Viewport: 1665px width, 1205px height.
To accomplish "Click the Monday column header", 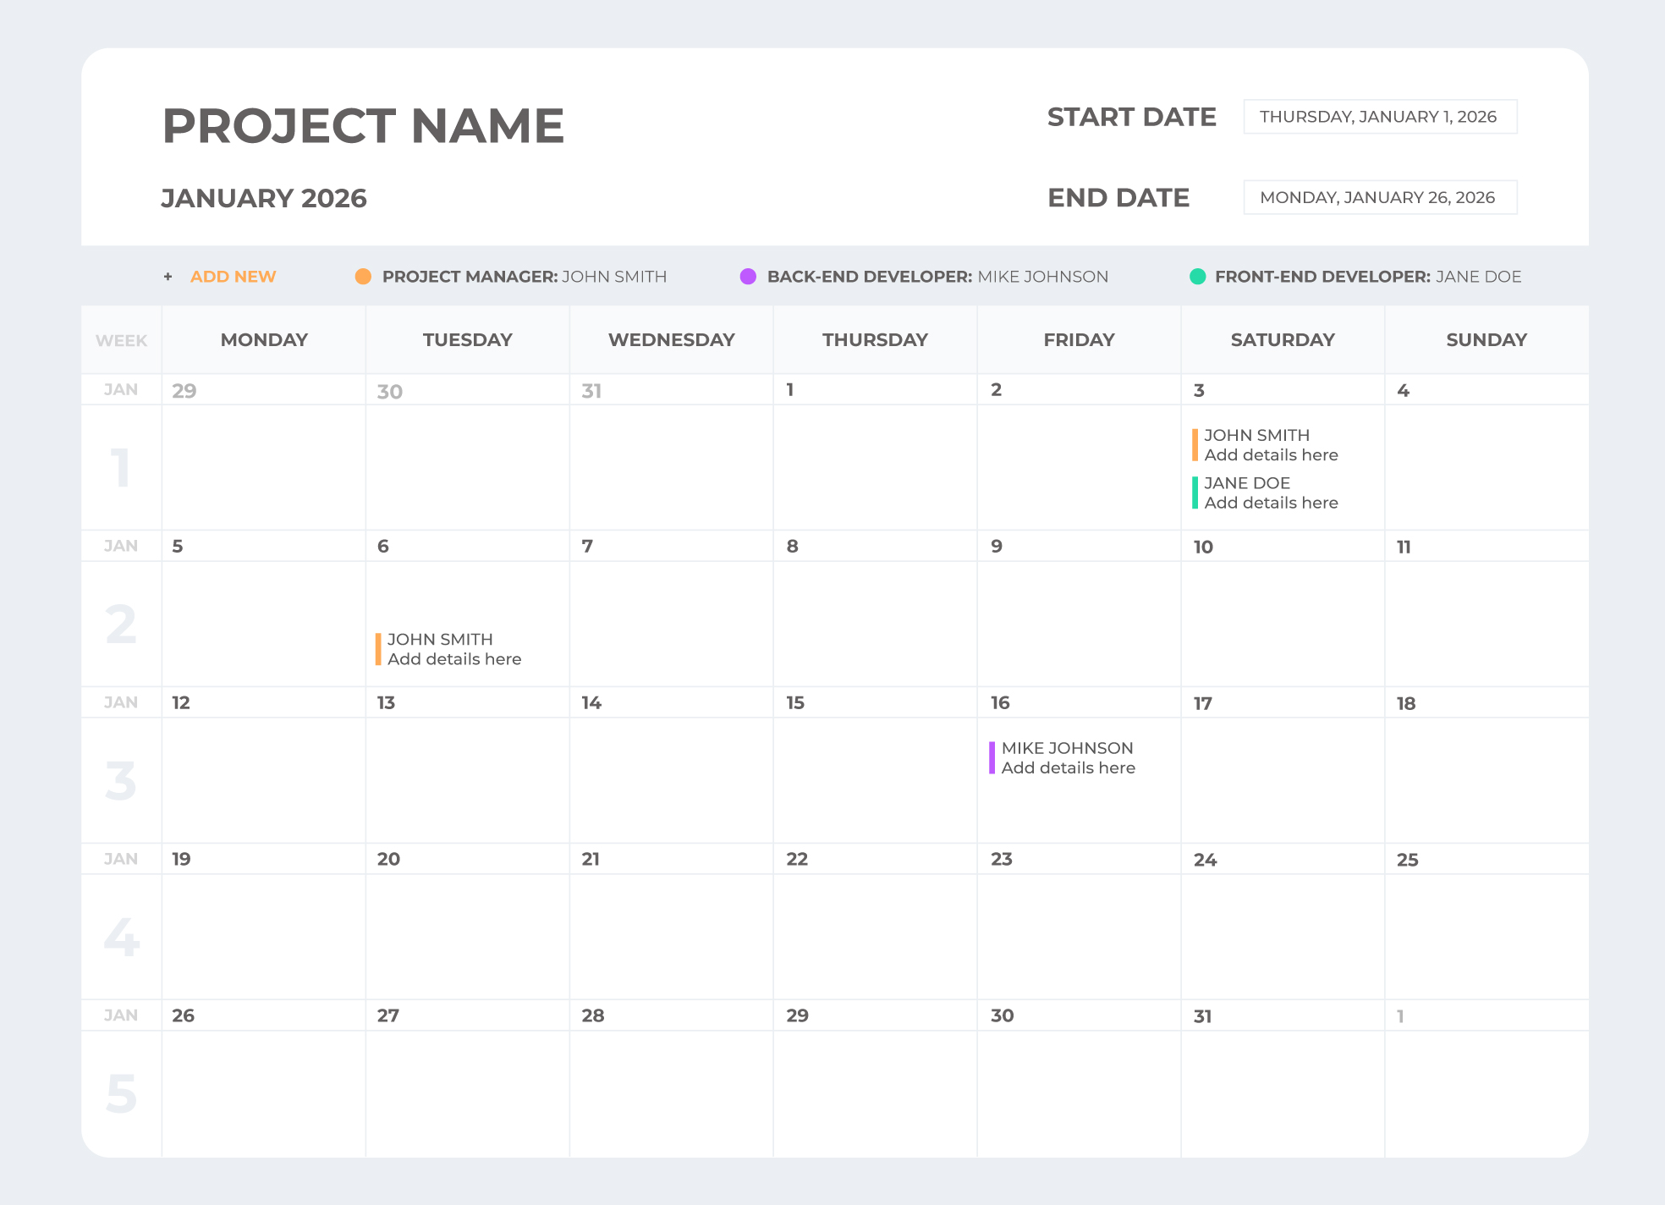I will point(264,340).
